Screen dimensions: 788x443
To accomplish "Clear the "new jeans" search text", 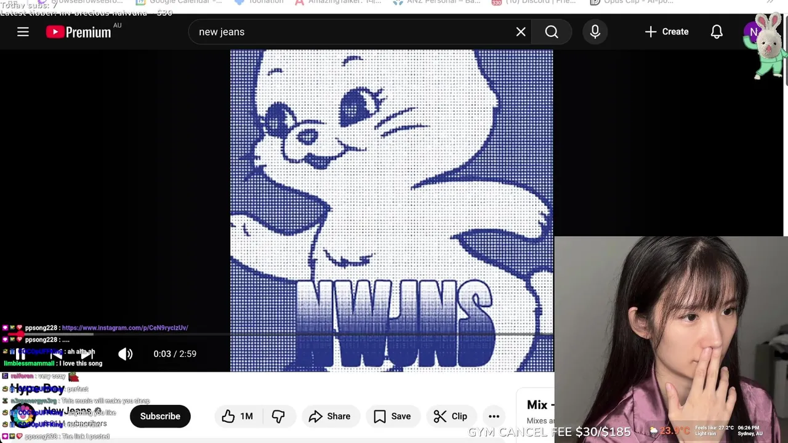I will click(x=521, y=32).
